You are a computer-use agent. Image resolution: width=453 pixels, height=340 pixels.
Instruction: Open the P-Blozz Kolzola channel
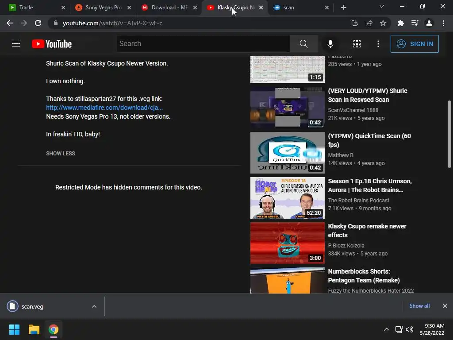[346, 245]
